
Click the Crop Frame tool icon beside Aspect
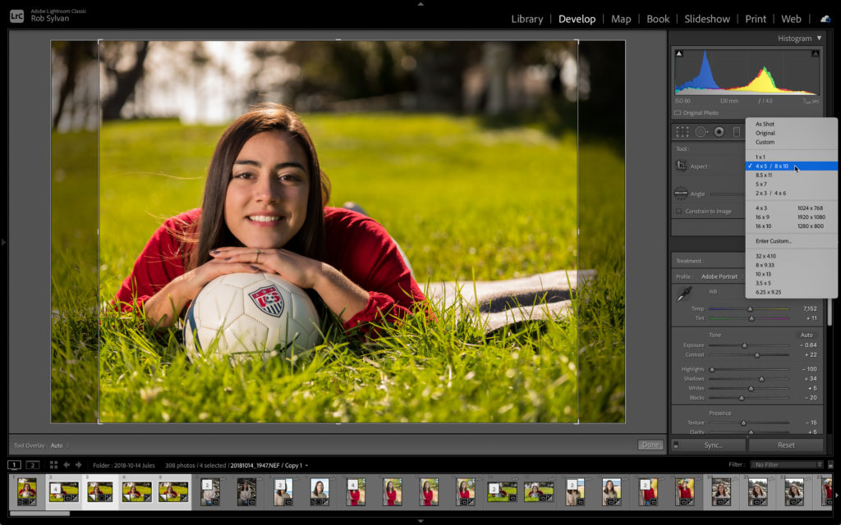[x=681, y=166]
